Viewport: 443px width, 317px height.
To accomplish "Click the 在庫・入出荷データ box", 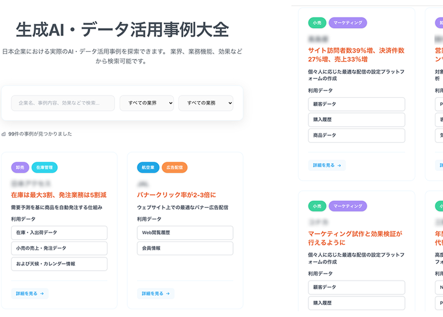I will [x=59, y=233].
